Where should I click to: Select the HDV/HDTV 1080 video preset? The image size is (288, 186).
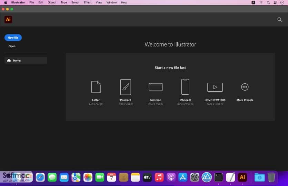coord(215,87)
